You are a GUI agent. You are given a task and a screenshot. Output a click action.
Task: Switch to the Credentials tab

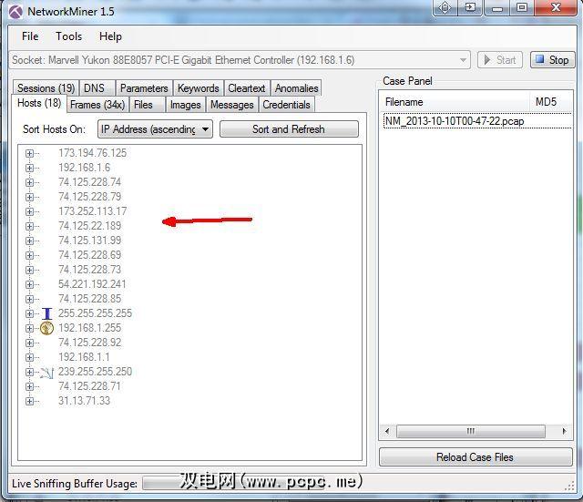(x=287, y=105)
